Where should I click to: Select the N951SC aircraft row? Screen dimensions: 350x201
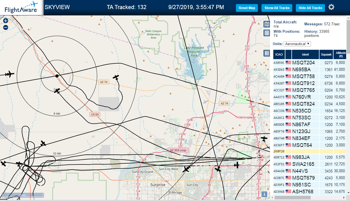click(310, 185)
